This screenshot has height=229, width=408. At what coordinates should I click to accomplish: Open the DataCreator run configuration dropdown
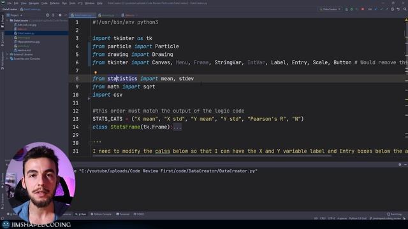click(330, 9)
